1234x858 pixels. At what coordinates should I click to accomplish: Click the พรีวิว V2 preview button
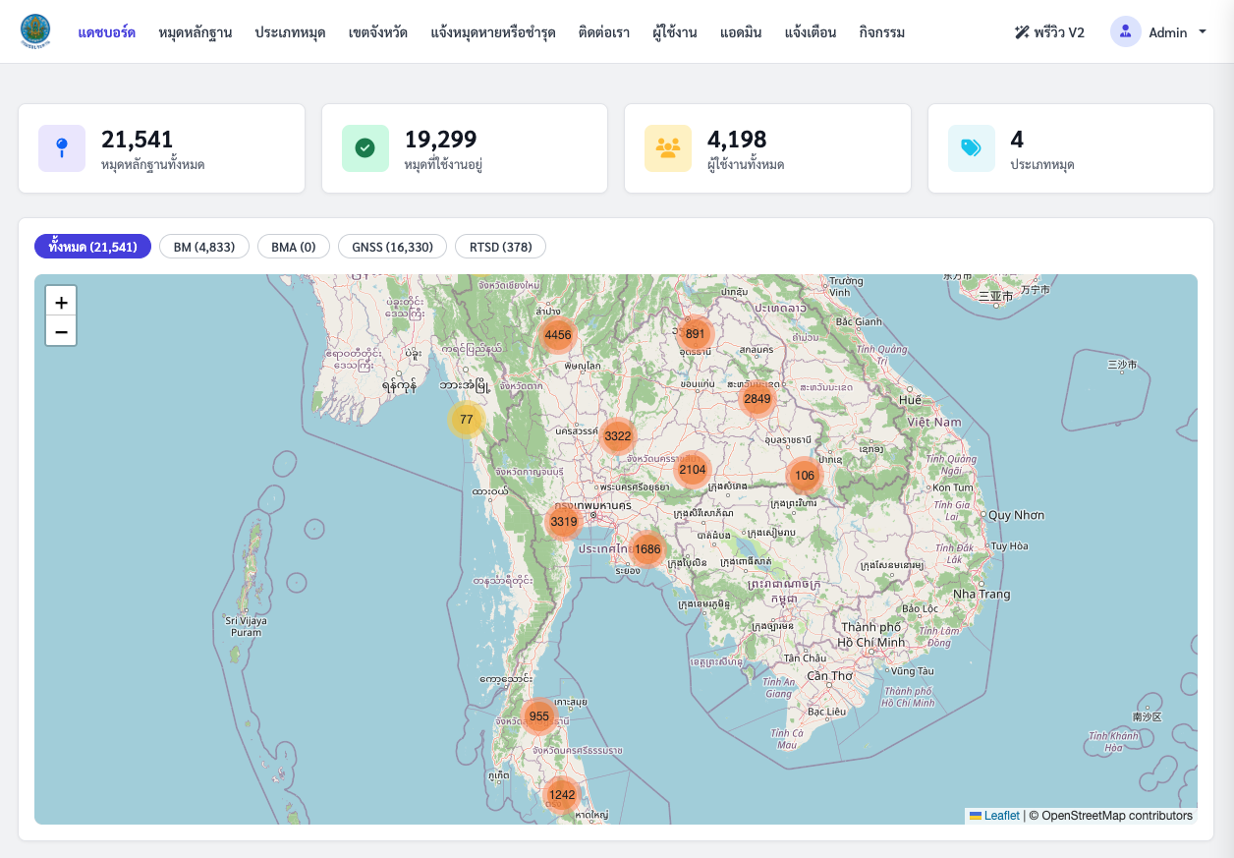tap(1049, 32)
